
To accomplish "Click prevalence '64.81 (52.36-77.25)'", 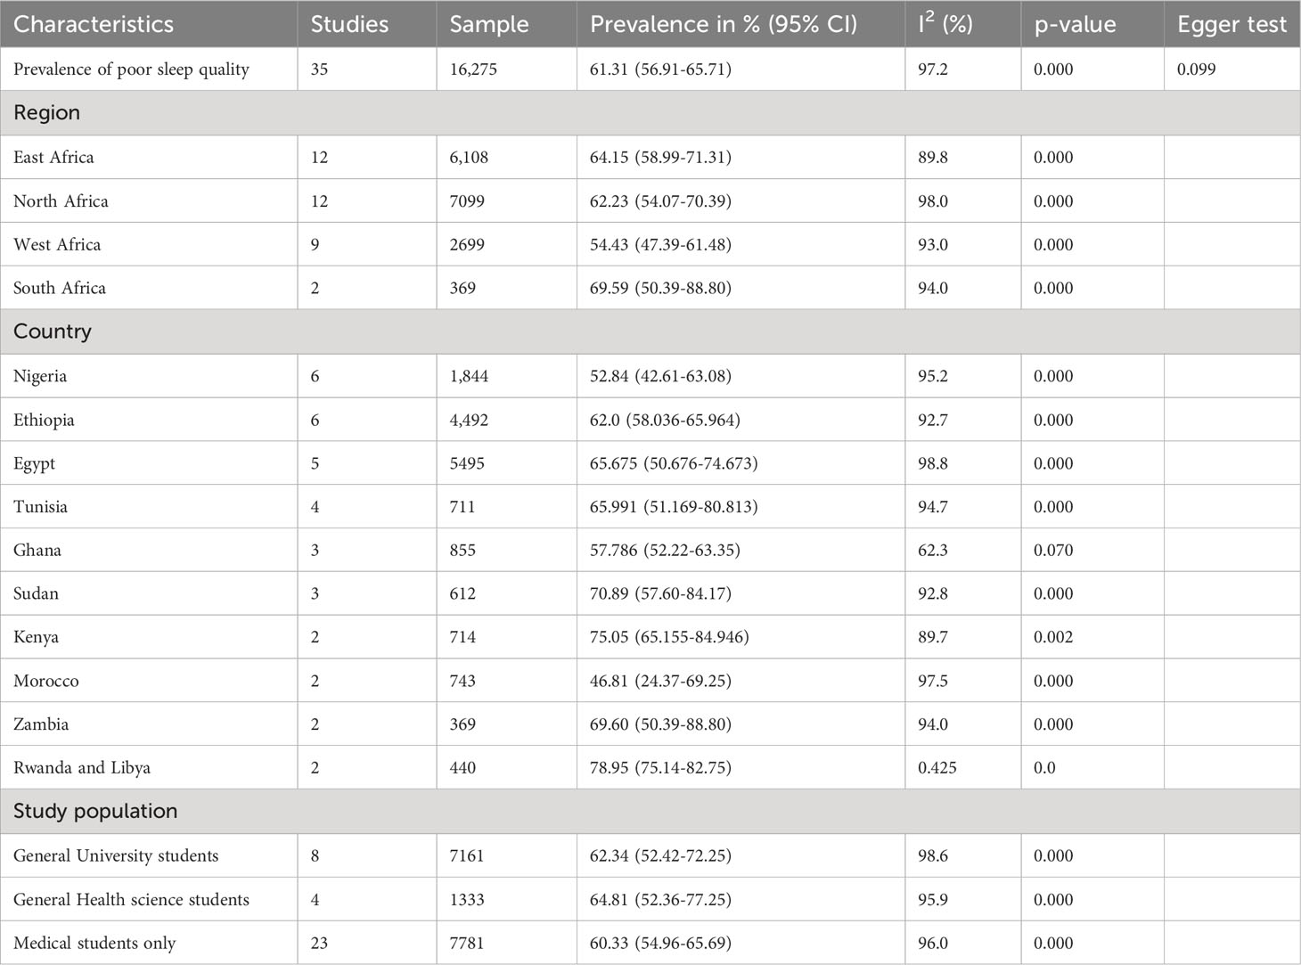I will pos(660,900).
